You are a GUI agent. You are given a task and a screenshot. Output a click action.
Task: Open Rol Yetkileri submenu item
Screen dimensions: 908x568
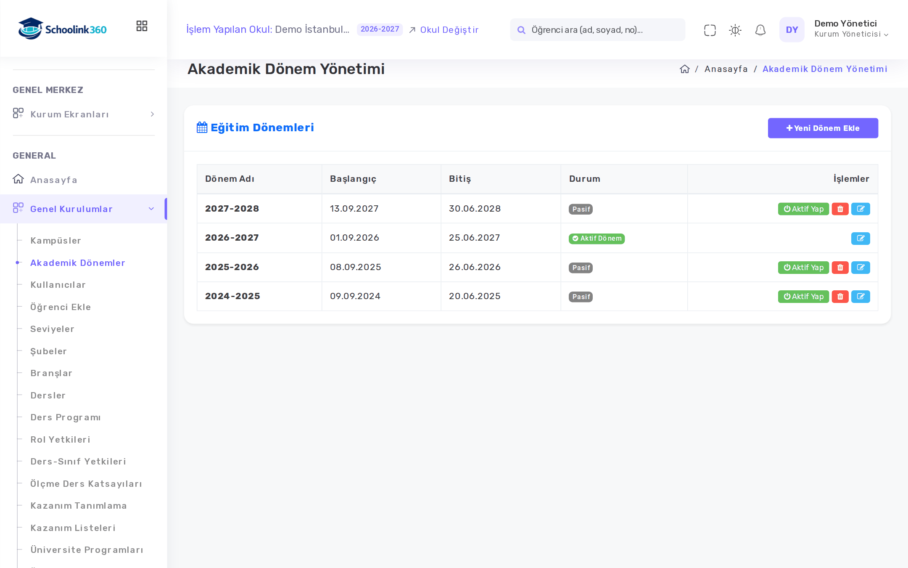(x=60, y=440)
